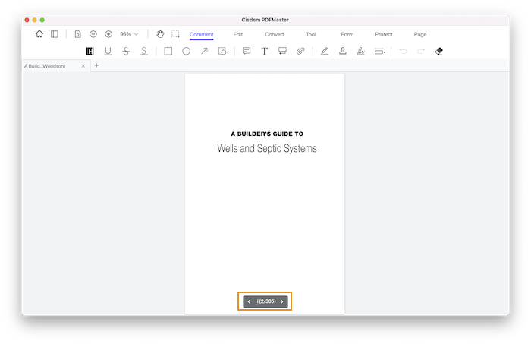Zoom out with the minus icon
531x344 pixels.
pyautogui.click(x=93, y=34)
